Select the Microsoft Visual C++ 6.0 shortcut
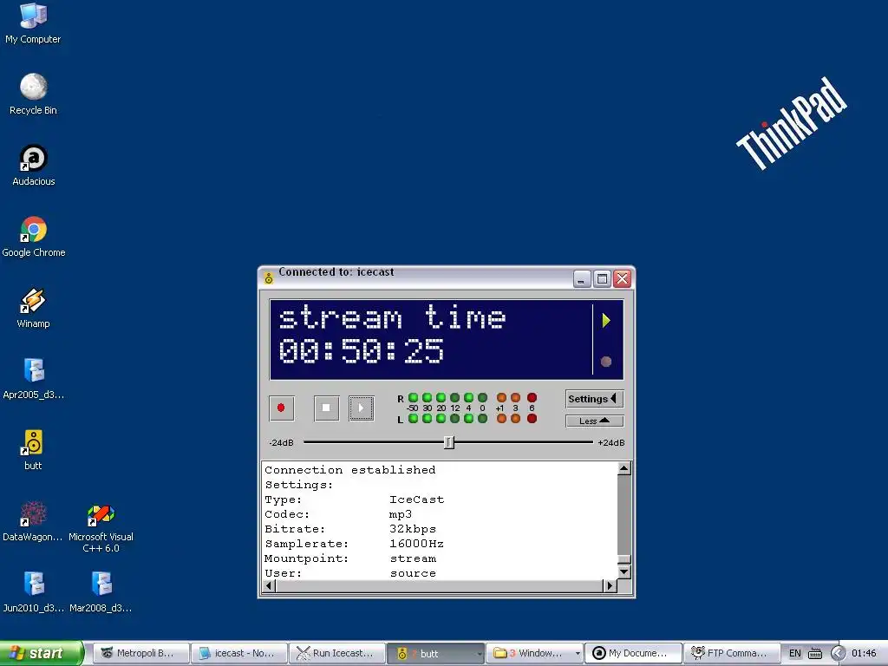Viewport: 888px width, 666px height. tap(101, 526)
